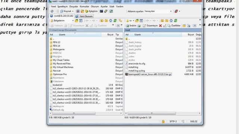Click the red X delete icon
Image resolution: width=239 pixels, height=134 pixels.
(160, 26)
